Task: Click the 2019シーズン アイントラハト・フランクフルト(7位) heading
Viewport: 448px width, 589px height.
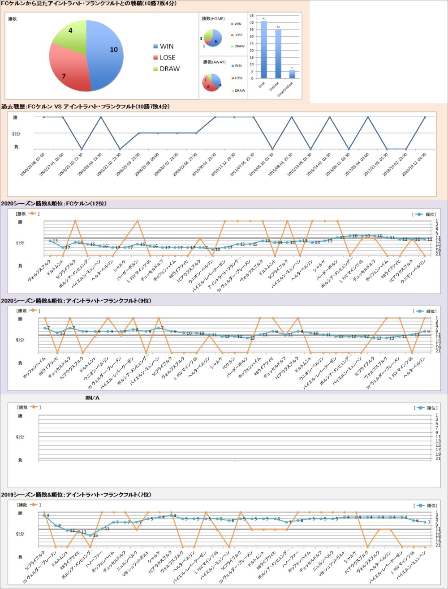Action: (x=76, y=495)
